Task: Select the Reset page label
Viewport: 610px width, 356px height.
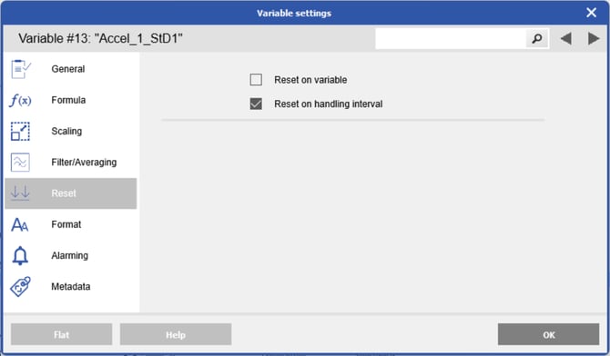Action: (64, 193)
